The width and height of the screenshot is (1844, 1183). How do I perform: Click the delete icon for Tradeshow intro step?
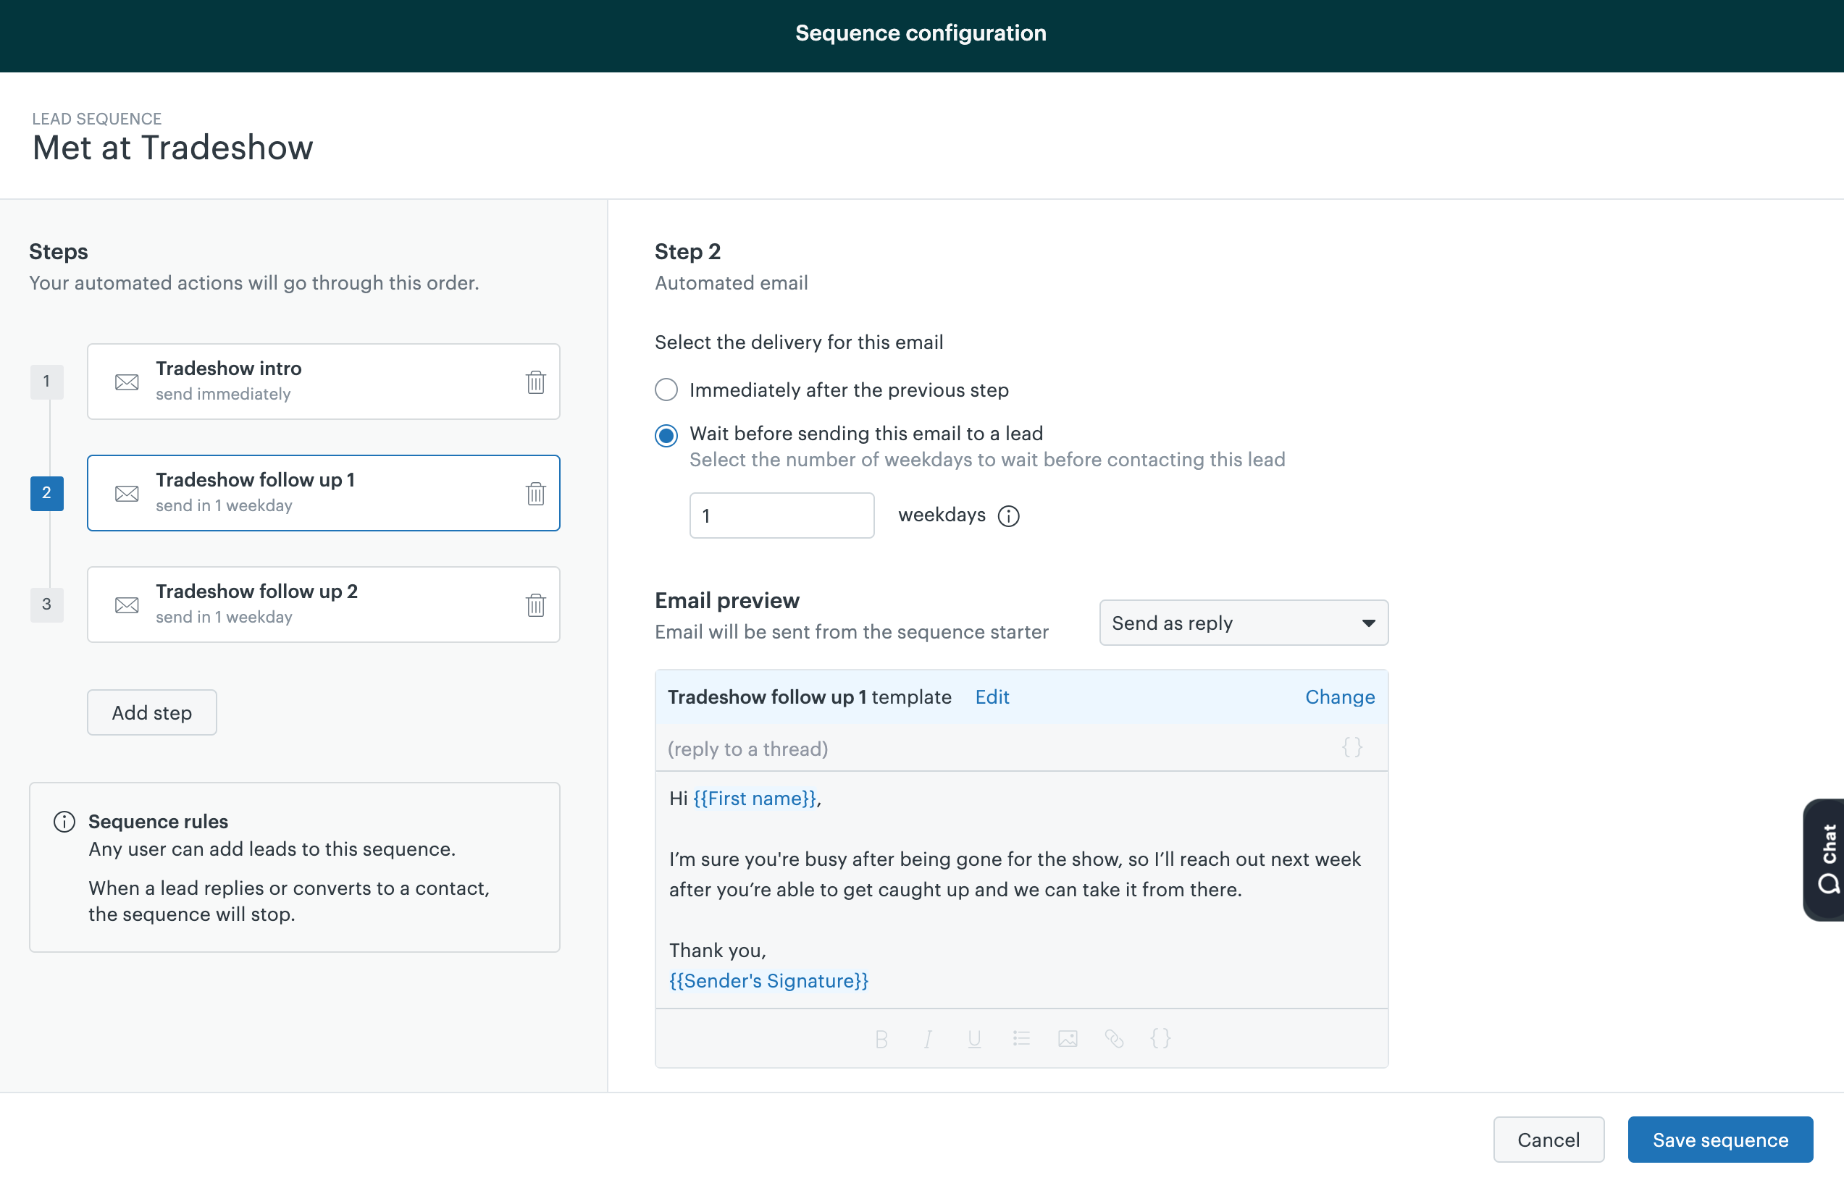pyautogui.click(x=535, y=382)
